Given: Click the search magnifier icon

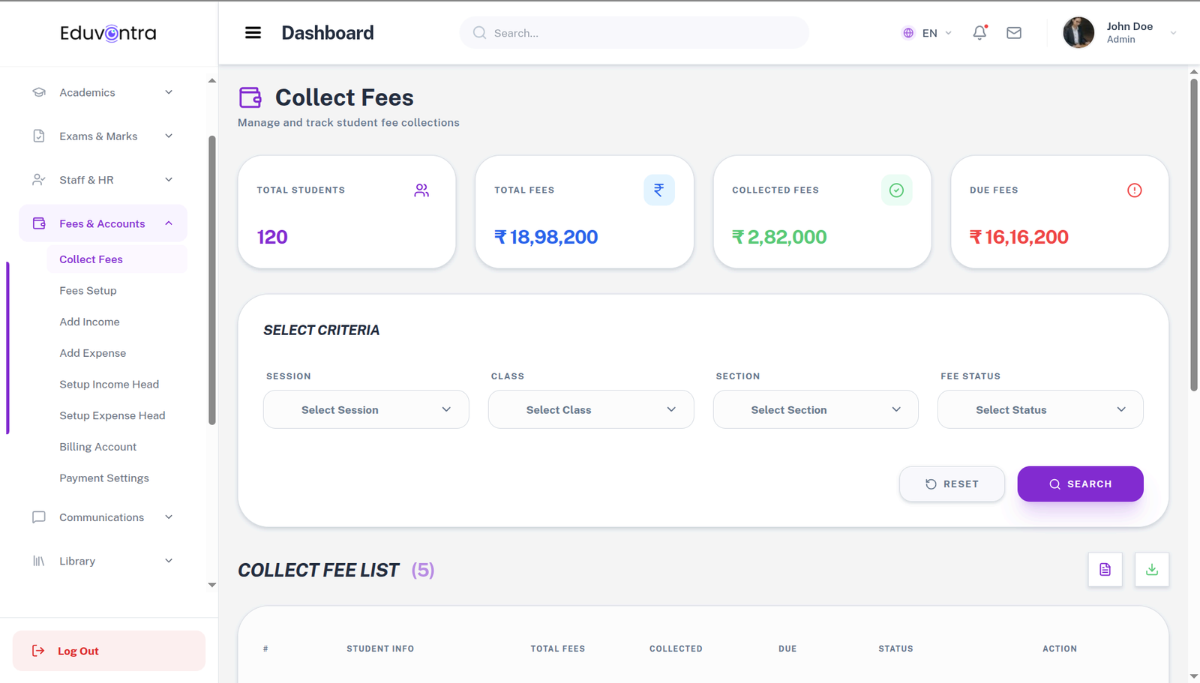Looking at the screenshot, I should coord(479,33).
